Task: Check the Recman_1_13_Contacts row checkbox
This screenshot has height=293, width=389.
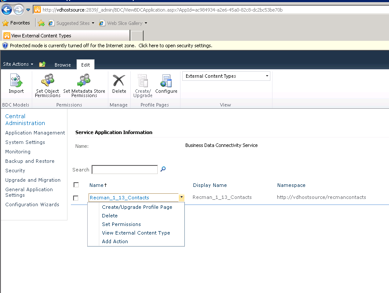Action: pyautogui.click(x=76, y=198)
